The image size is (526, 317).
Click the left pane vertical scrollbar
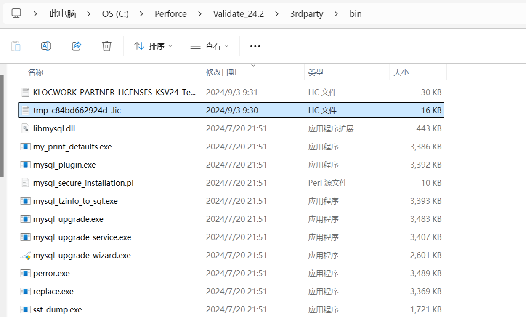coord(2,125)
